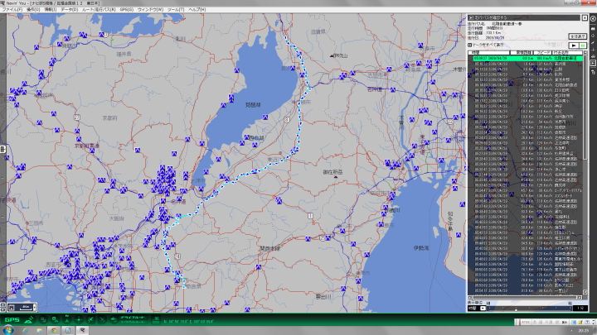Image resolution: width=597 pixels, height=335 pixels.
Task: Open the ファイル(F) menu
Action: point(13,9)
